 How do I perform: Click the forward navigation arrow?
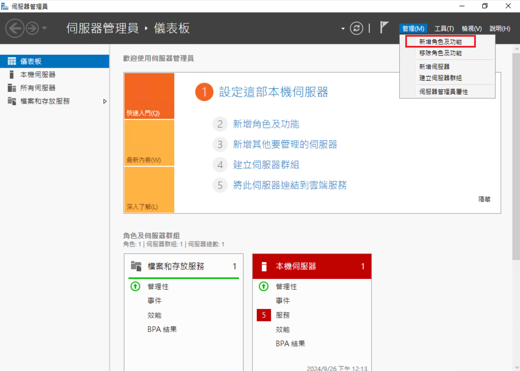[x=32, y=28]
